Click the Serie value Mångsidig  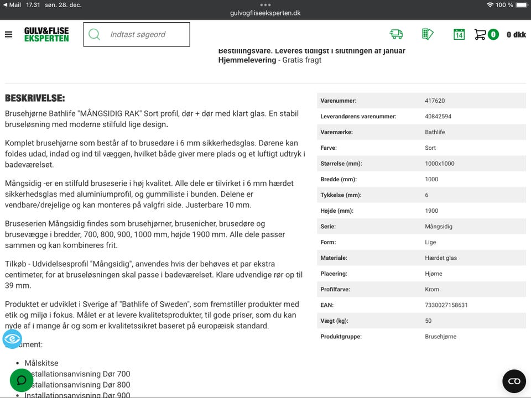tap(439, 227)
